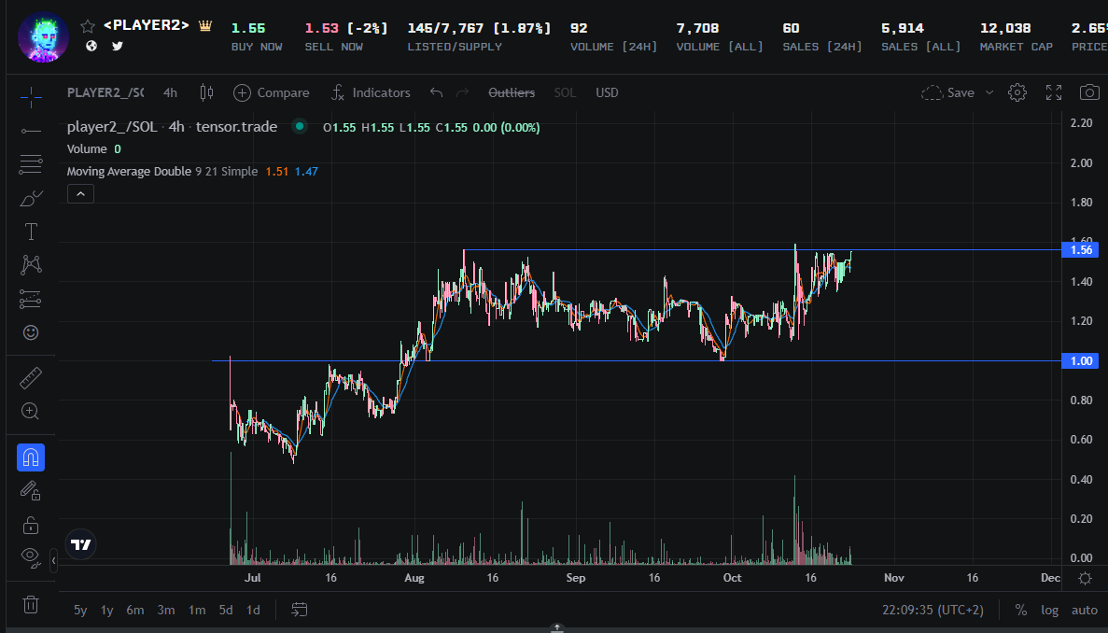
Task: Open the go to date calendar
Action: pyautogui.click(x=300, y=610)
